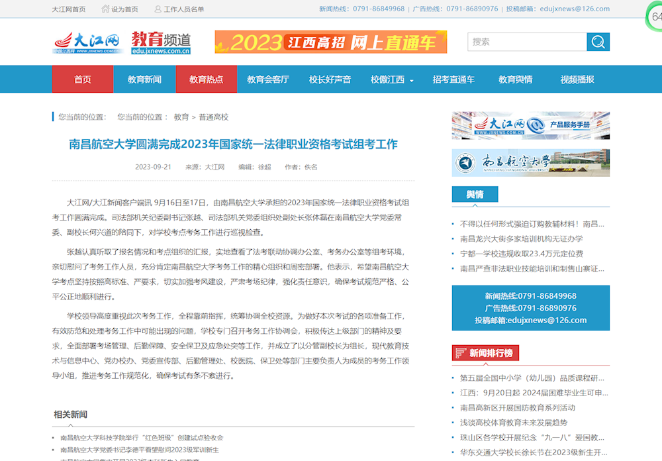Click the home icon for 设为首页
Viewport: 662px width, 461px height.
pos(106,9)
